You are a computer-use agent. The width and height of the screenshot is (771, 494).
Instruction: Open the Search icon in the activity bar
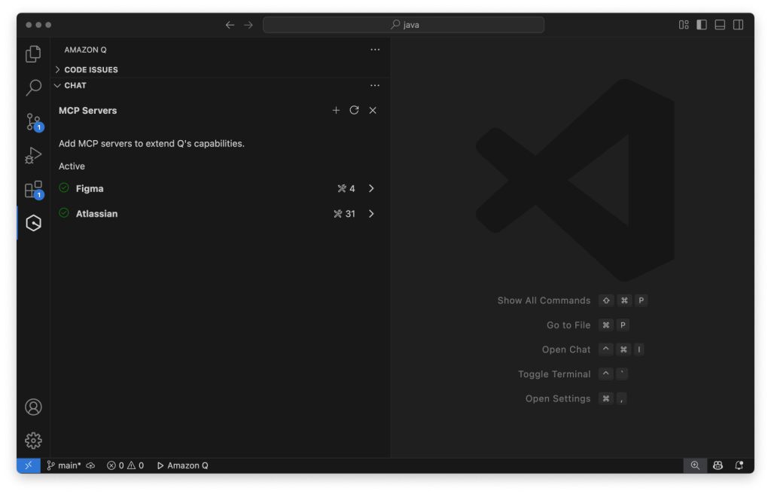point(32,87)
